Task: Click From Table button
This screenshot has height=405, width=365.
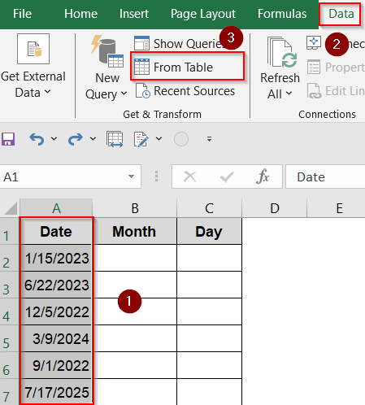Action: (187, 67)
